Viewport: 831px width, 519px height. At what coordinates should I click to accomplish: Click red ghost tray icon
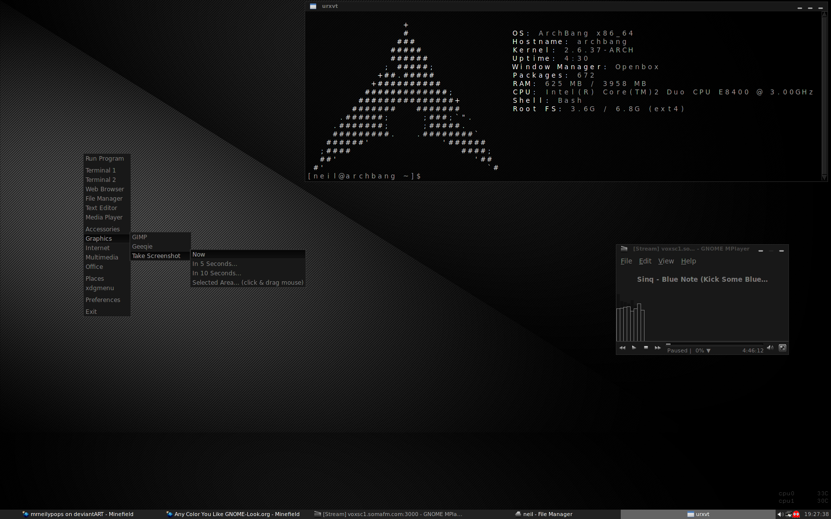pyautogui.click(x=796, y=515)
